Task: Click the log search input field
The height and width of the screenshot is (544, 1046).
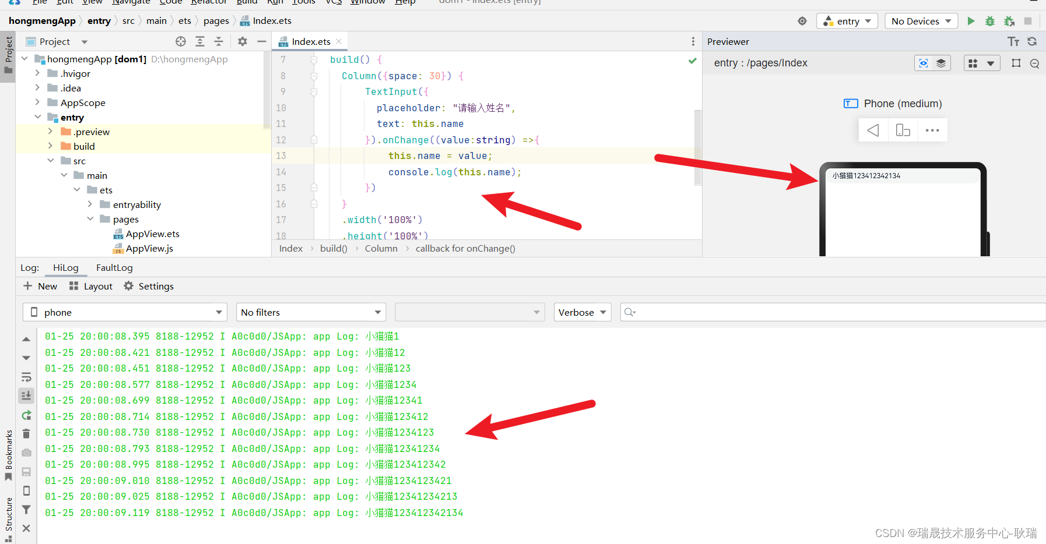Action: [x=833, y=312]
